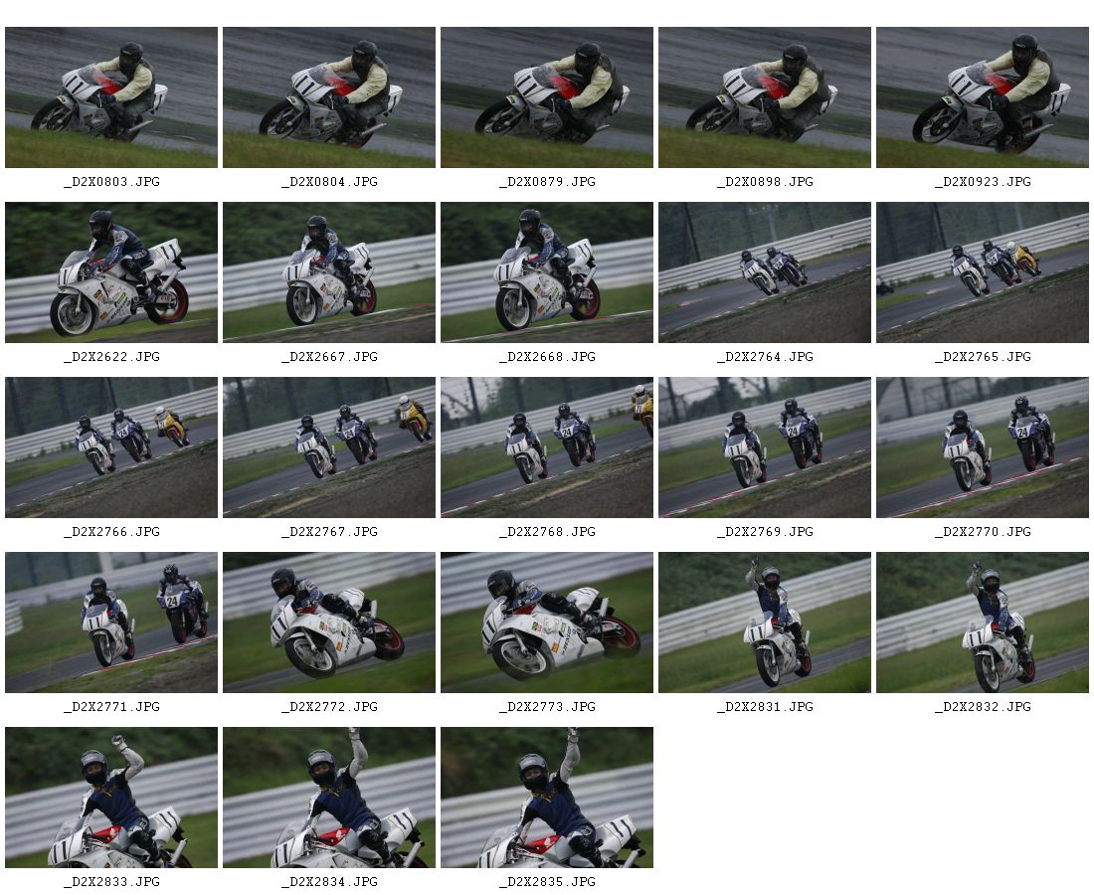
Task: Click the _D2X2771.JPG filename label
Action: coord(111,707)
